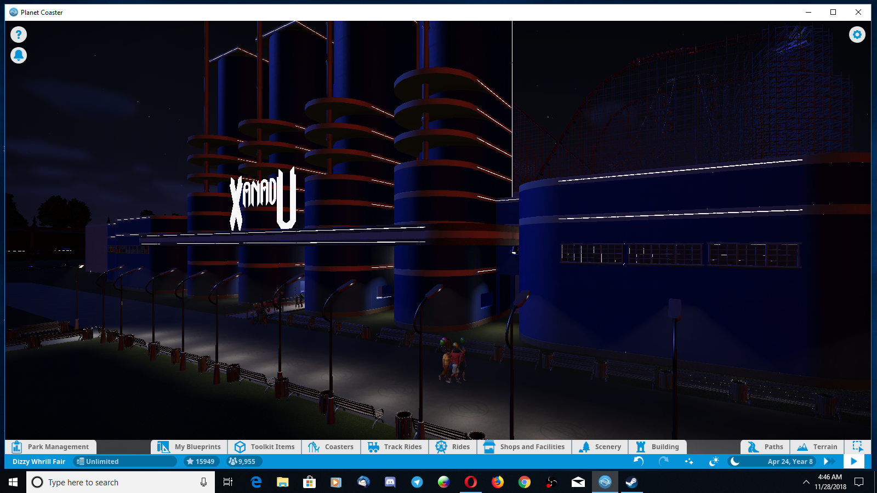Open the Windows Start menu
Image resolution: width=877 pixels, height=493 pixels.
pos(13,482)
